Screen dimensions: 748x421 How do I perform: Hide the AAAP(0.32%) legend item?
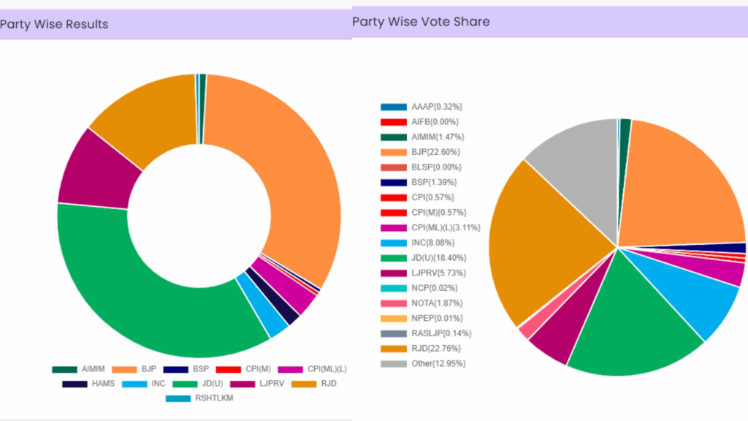click(437, 107)
